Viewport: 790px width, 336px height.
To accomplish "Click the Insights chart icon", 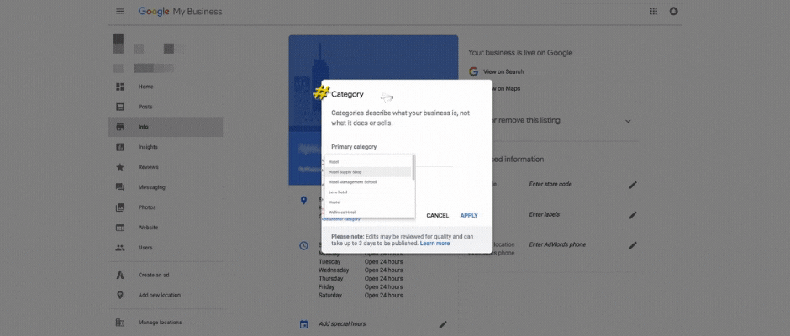I will pos(120,147).
